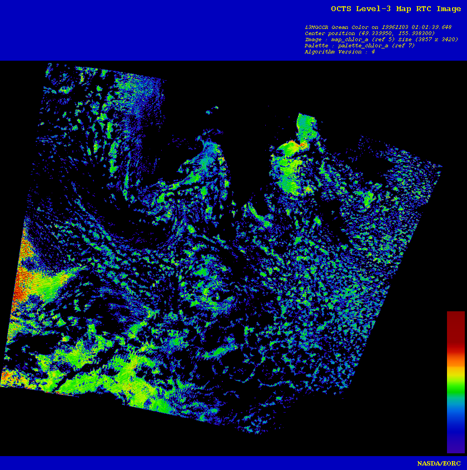Click the "OCTS Level-3 Map RTC Image" title

[x=395, y=8]
